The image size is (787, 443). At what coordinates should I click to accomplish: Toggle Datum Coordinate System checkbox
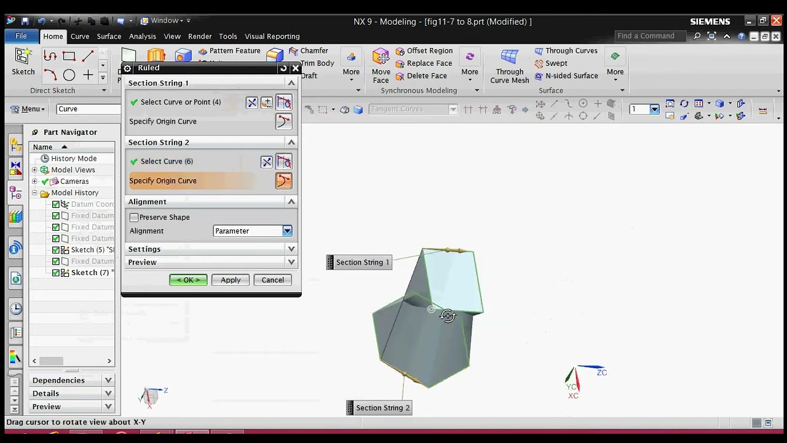[x=56, y=204]
